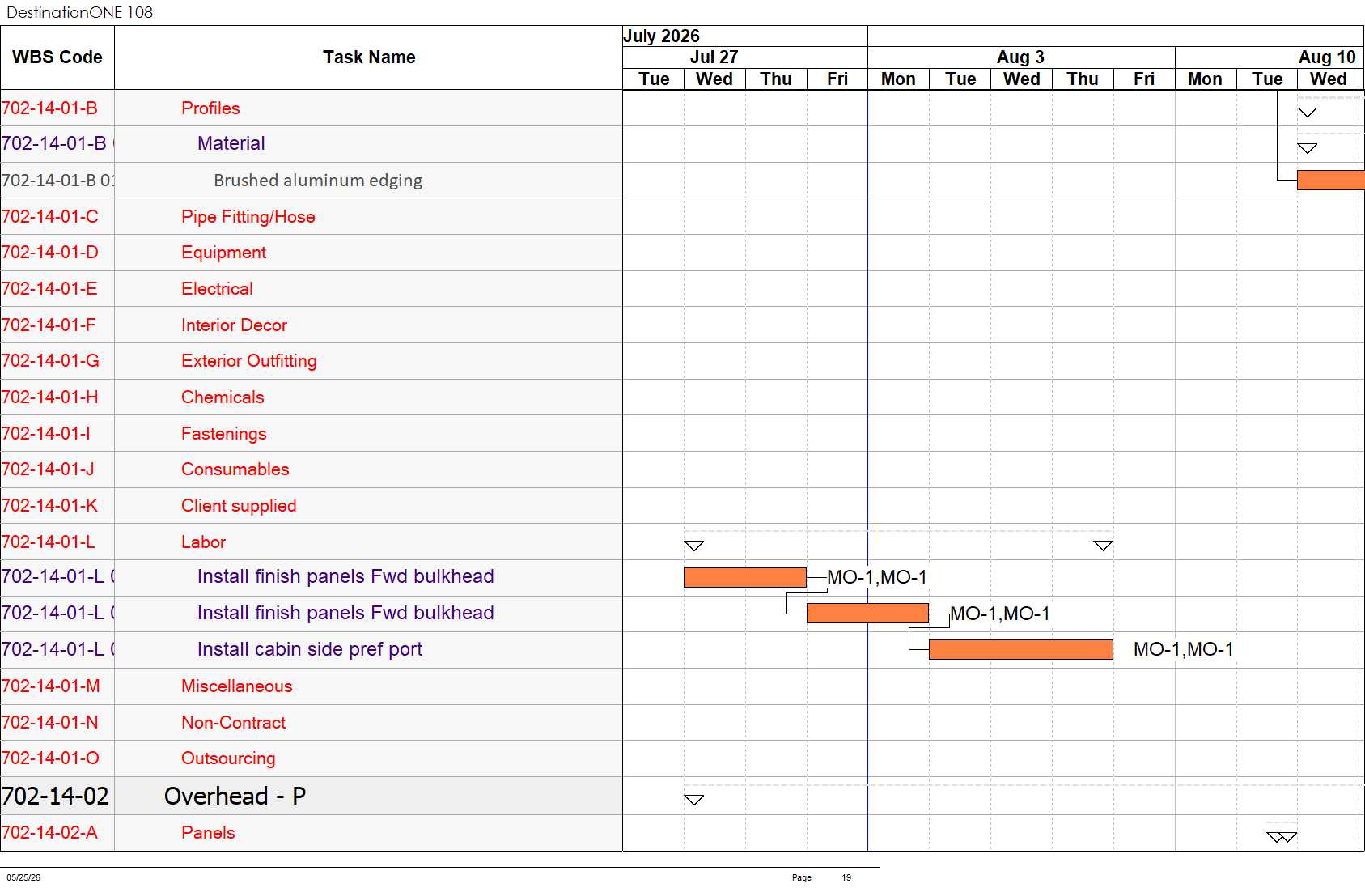Viewport: 1365px width, 888px height.
Task: Select the Non-Contract task row
Action: click(x=233, y=723)
